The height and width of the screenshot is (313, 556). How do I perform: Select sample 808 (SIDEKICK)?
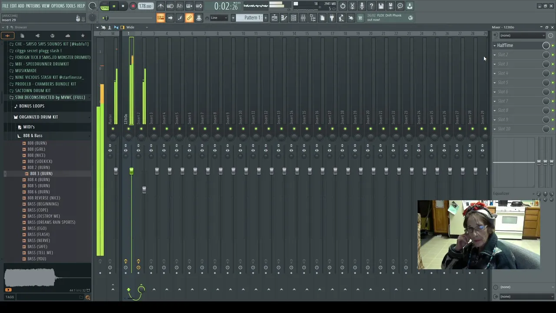[x=40, y=161]
